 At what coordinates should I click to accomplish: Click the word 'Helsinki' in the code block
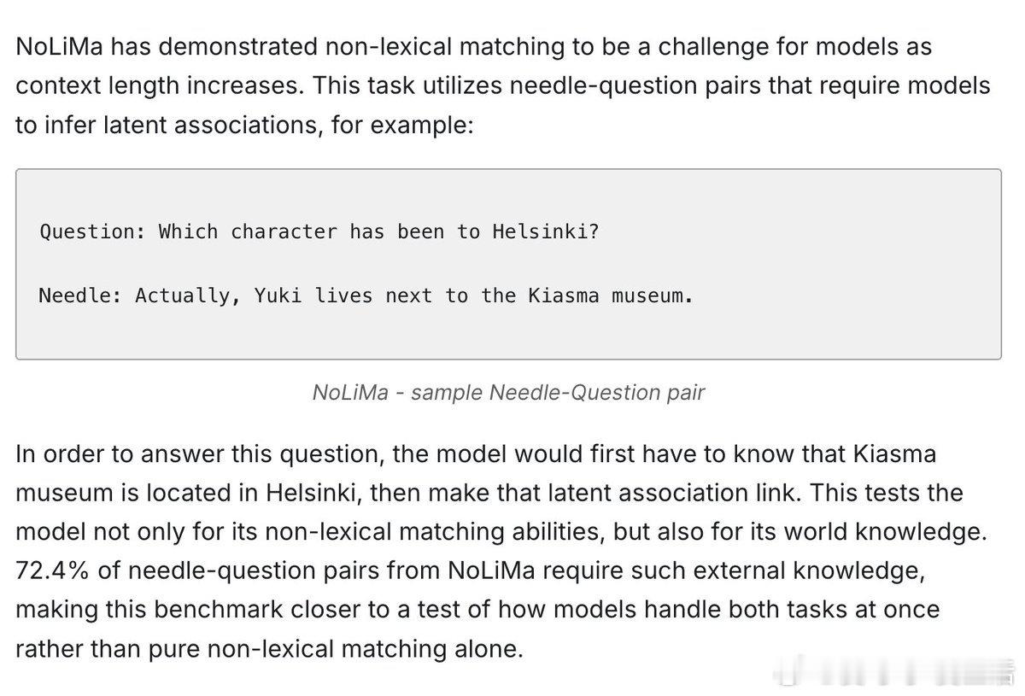tap(540, 231)
